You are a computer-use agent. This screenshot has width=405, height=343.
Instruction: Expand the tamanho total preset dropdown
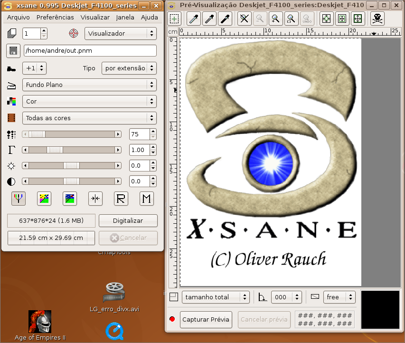coord(216,297)
